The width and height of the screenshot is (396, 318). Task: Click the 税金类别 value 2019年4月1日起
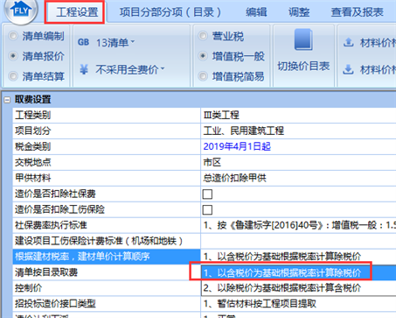[237, 146]
